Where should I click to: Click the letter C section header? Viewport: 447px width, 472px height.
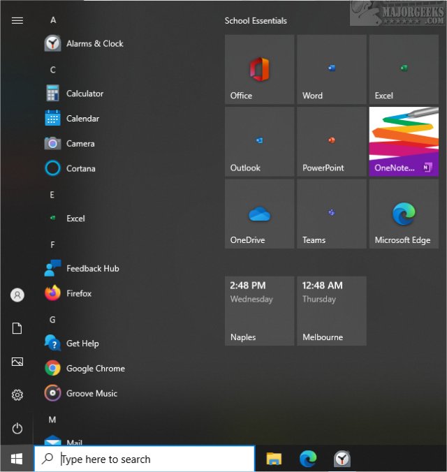(x=52, y=70)
